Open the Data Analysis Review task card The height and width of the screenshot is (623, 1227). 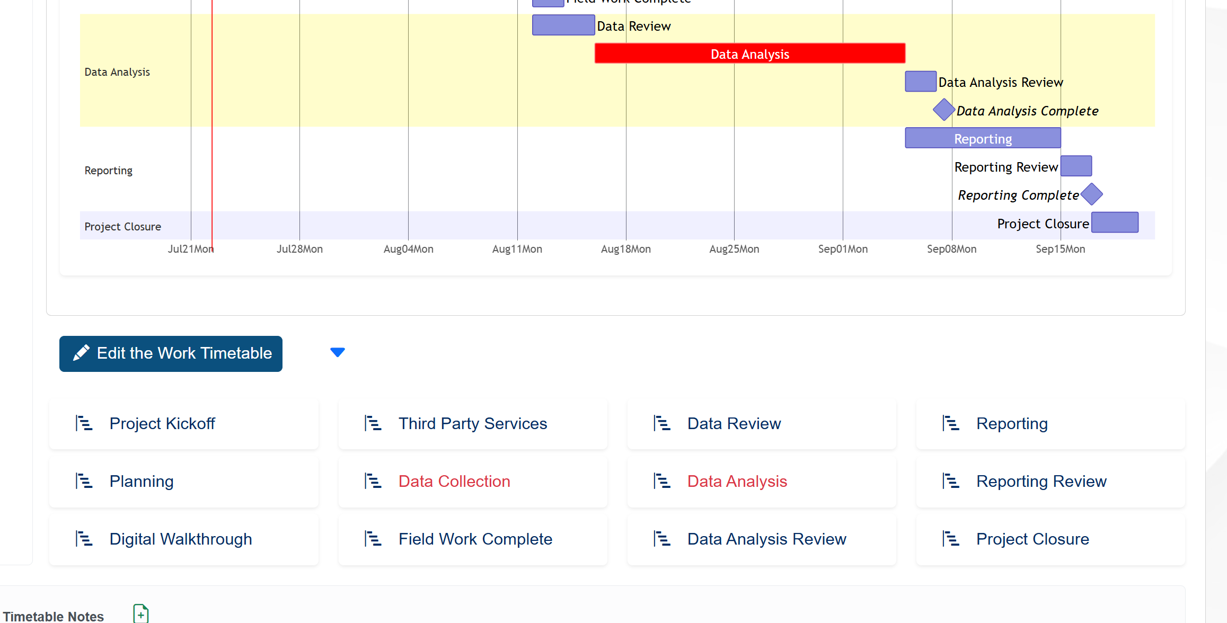766,539
